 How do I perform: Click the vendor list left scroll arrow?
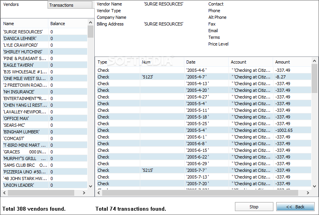[4, 193]
